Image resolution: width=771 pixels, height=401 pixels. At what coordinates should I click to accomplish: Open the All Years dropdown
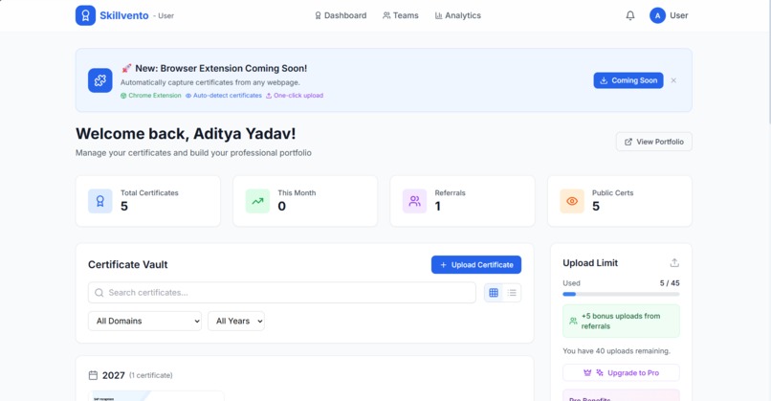click(x=236, y=321)
